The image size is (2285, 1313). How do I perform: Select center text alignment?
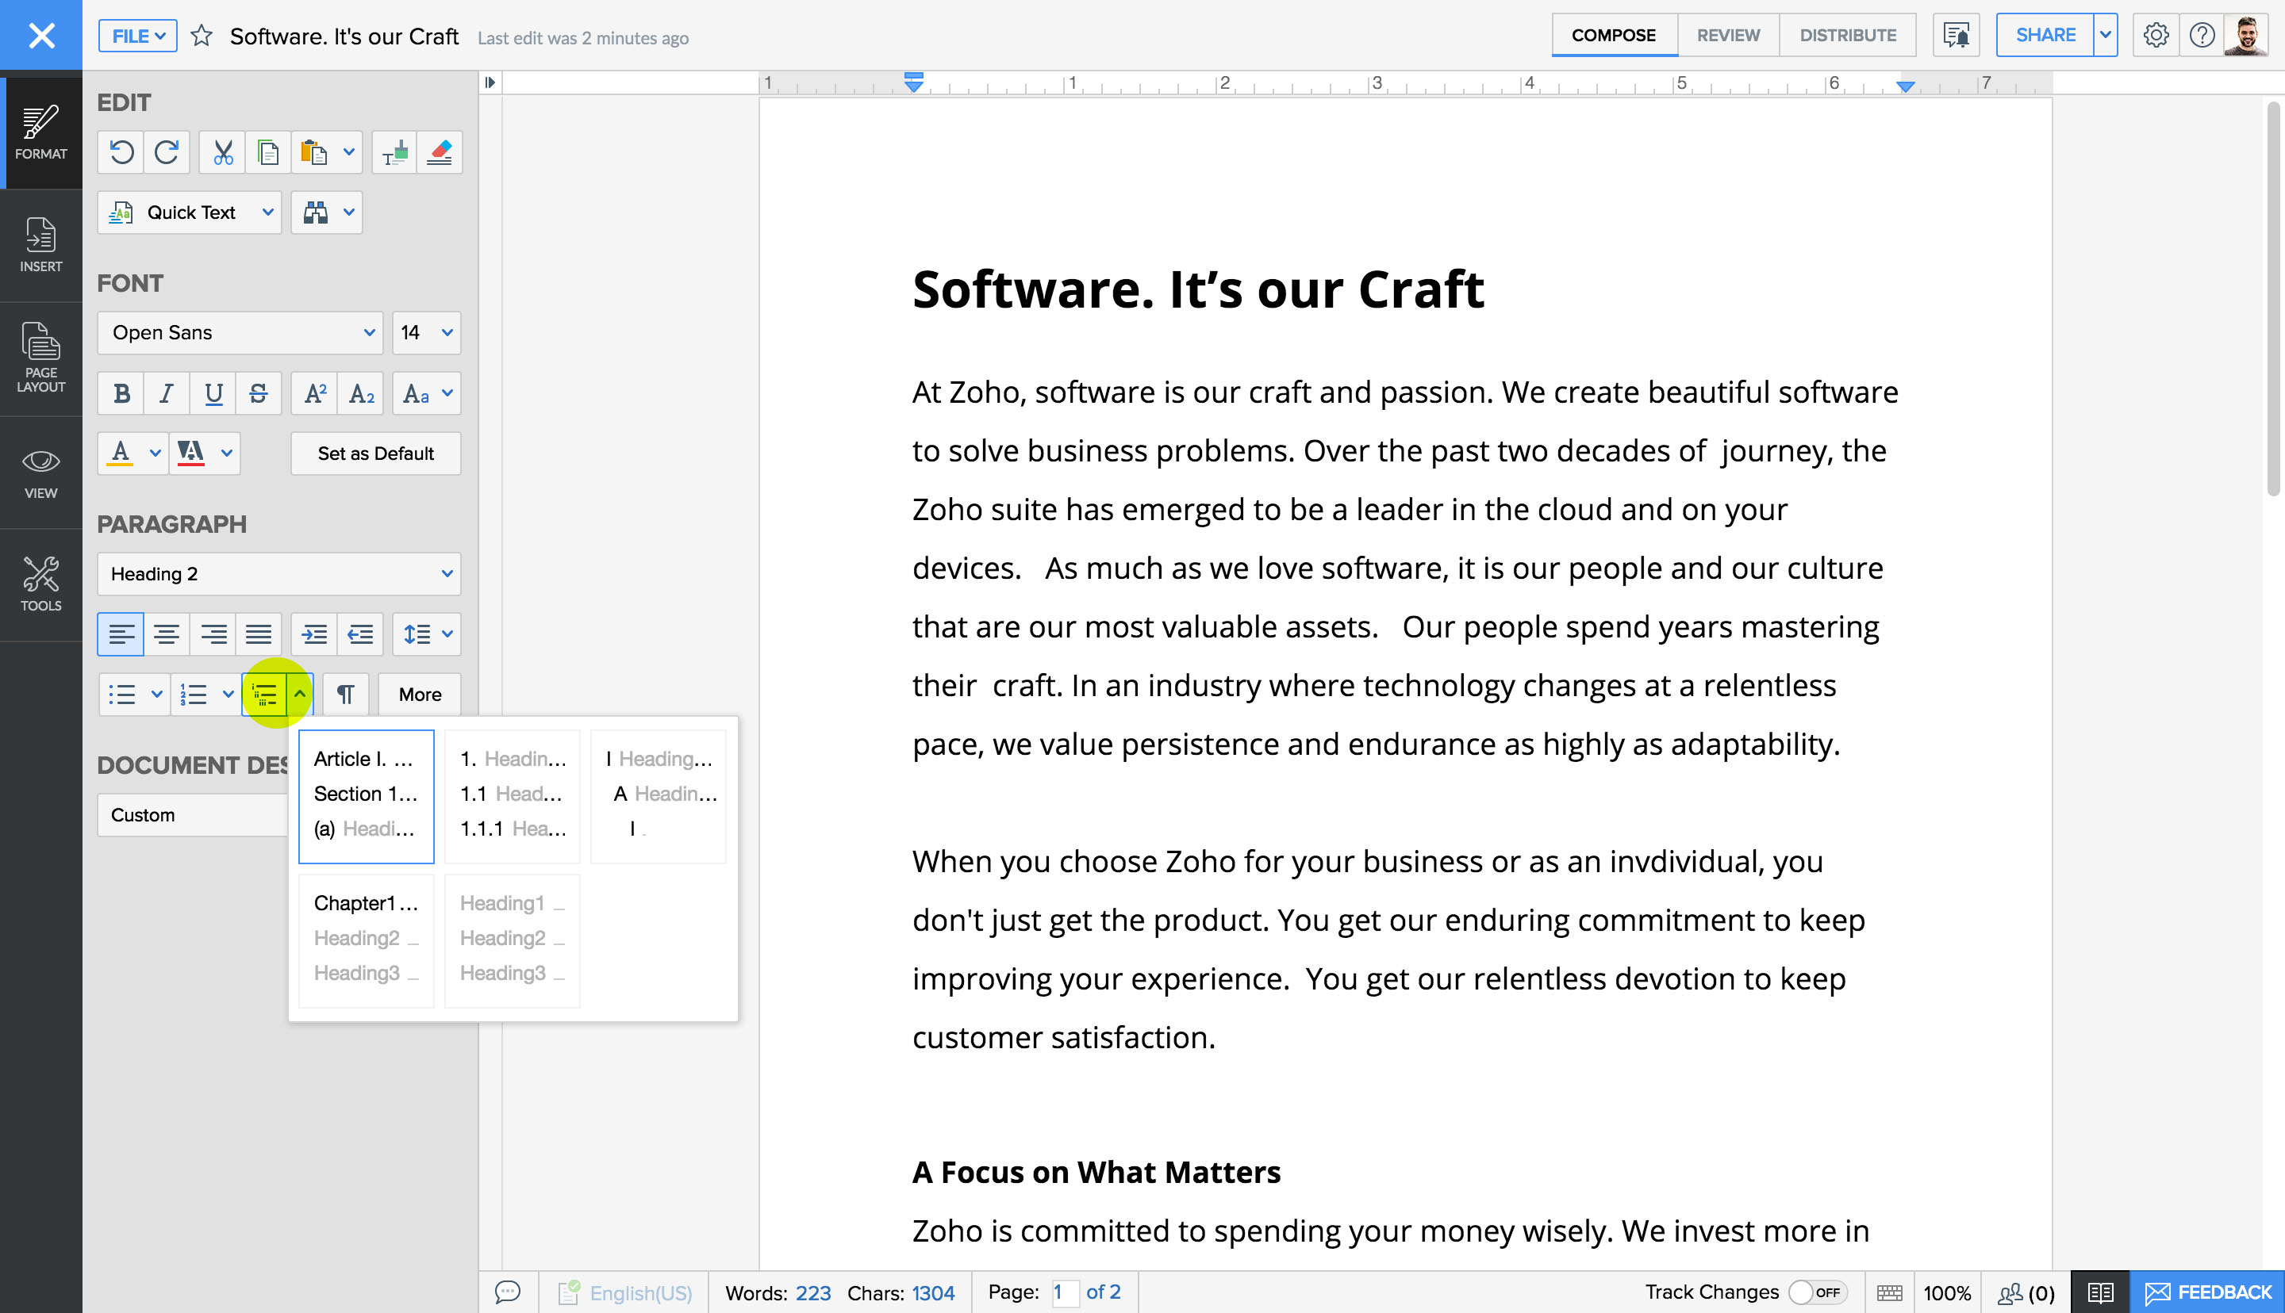click(167, 634)
